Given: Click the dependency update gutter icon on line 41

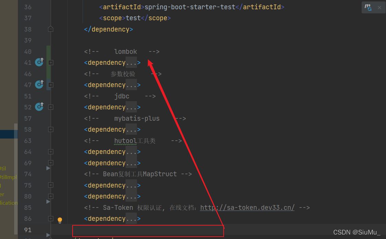Looking at the screenshot, I should pos(39,62).
